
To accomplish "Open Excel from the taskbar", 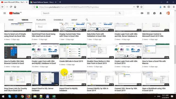I will click(54, 97).
